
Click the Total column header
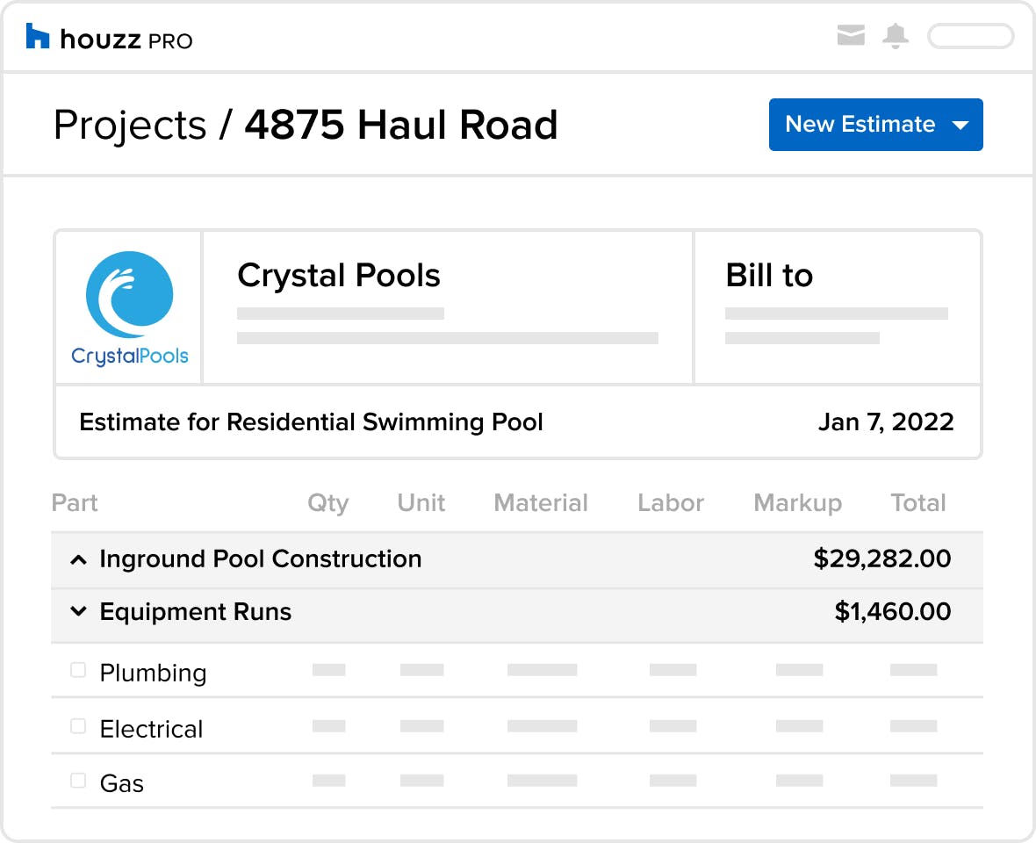point(917,503)
